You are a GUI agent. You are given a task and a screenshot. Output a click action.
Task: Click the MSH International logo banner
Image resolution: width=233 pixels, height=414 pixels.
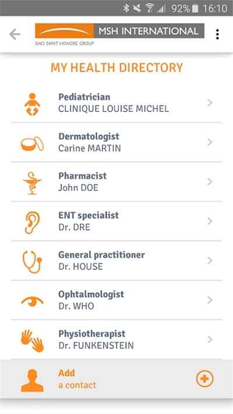[x=119, y=34]
